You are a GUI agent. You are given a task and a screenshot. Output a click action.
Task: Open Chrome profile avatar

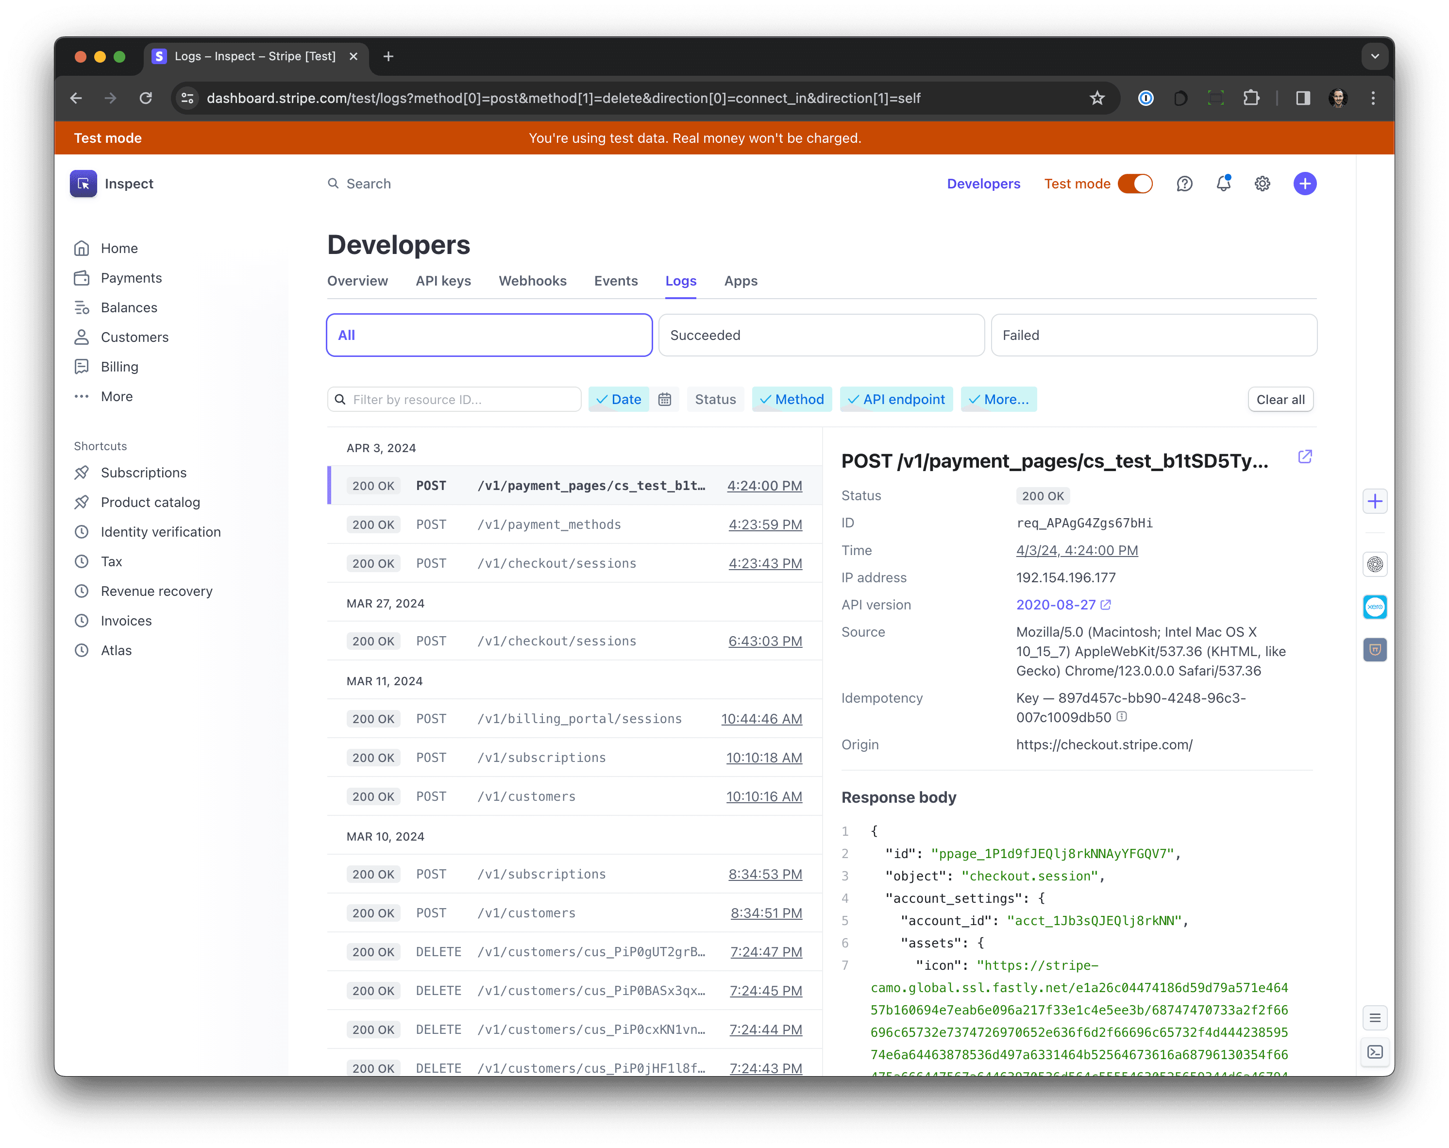(1337, 98)
